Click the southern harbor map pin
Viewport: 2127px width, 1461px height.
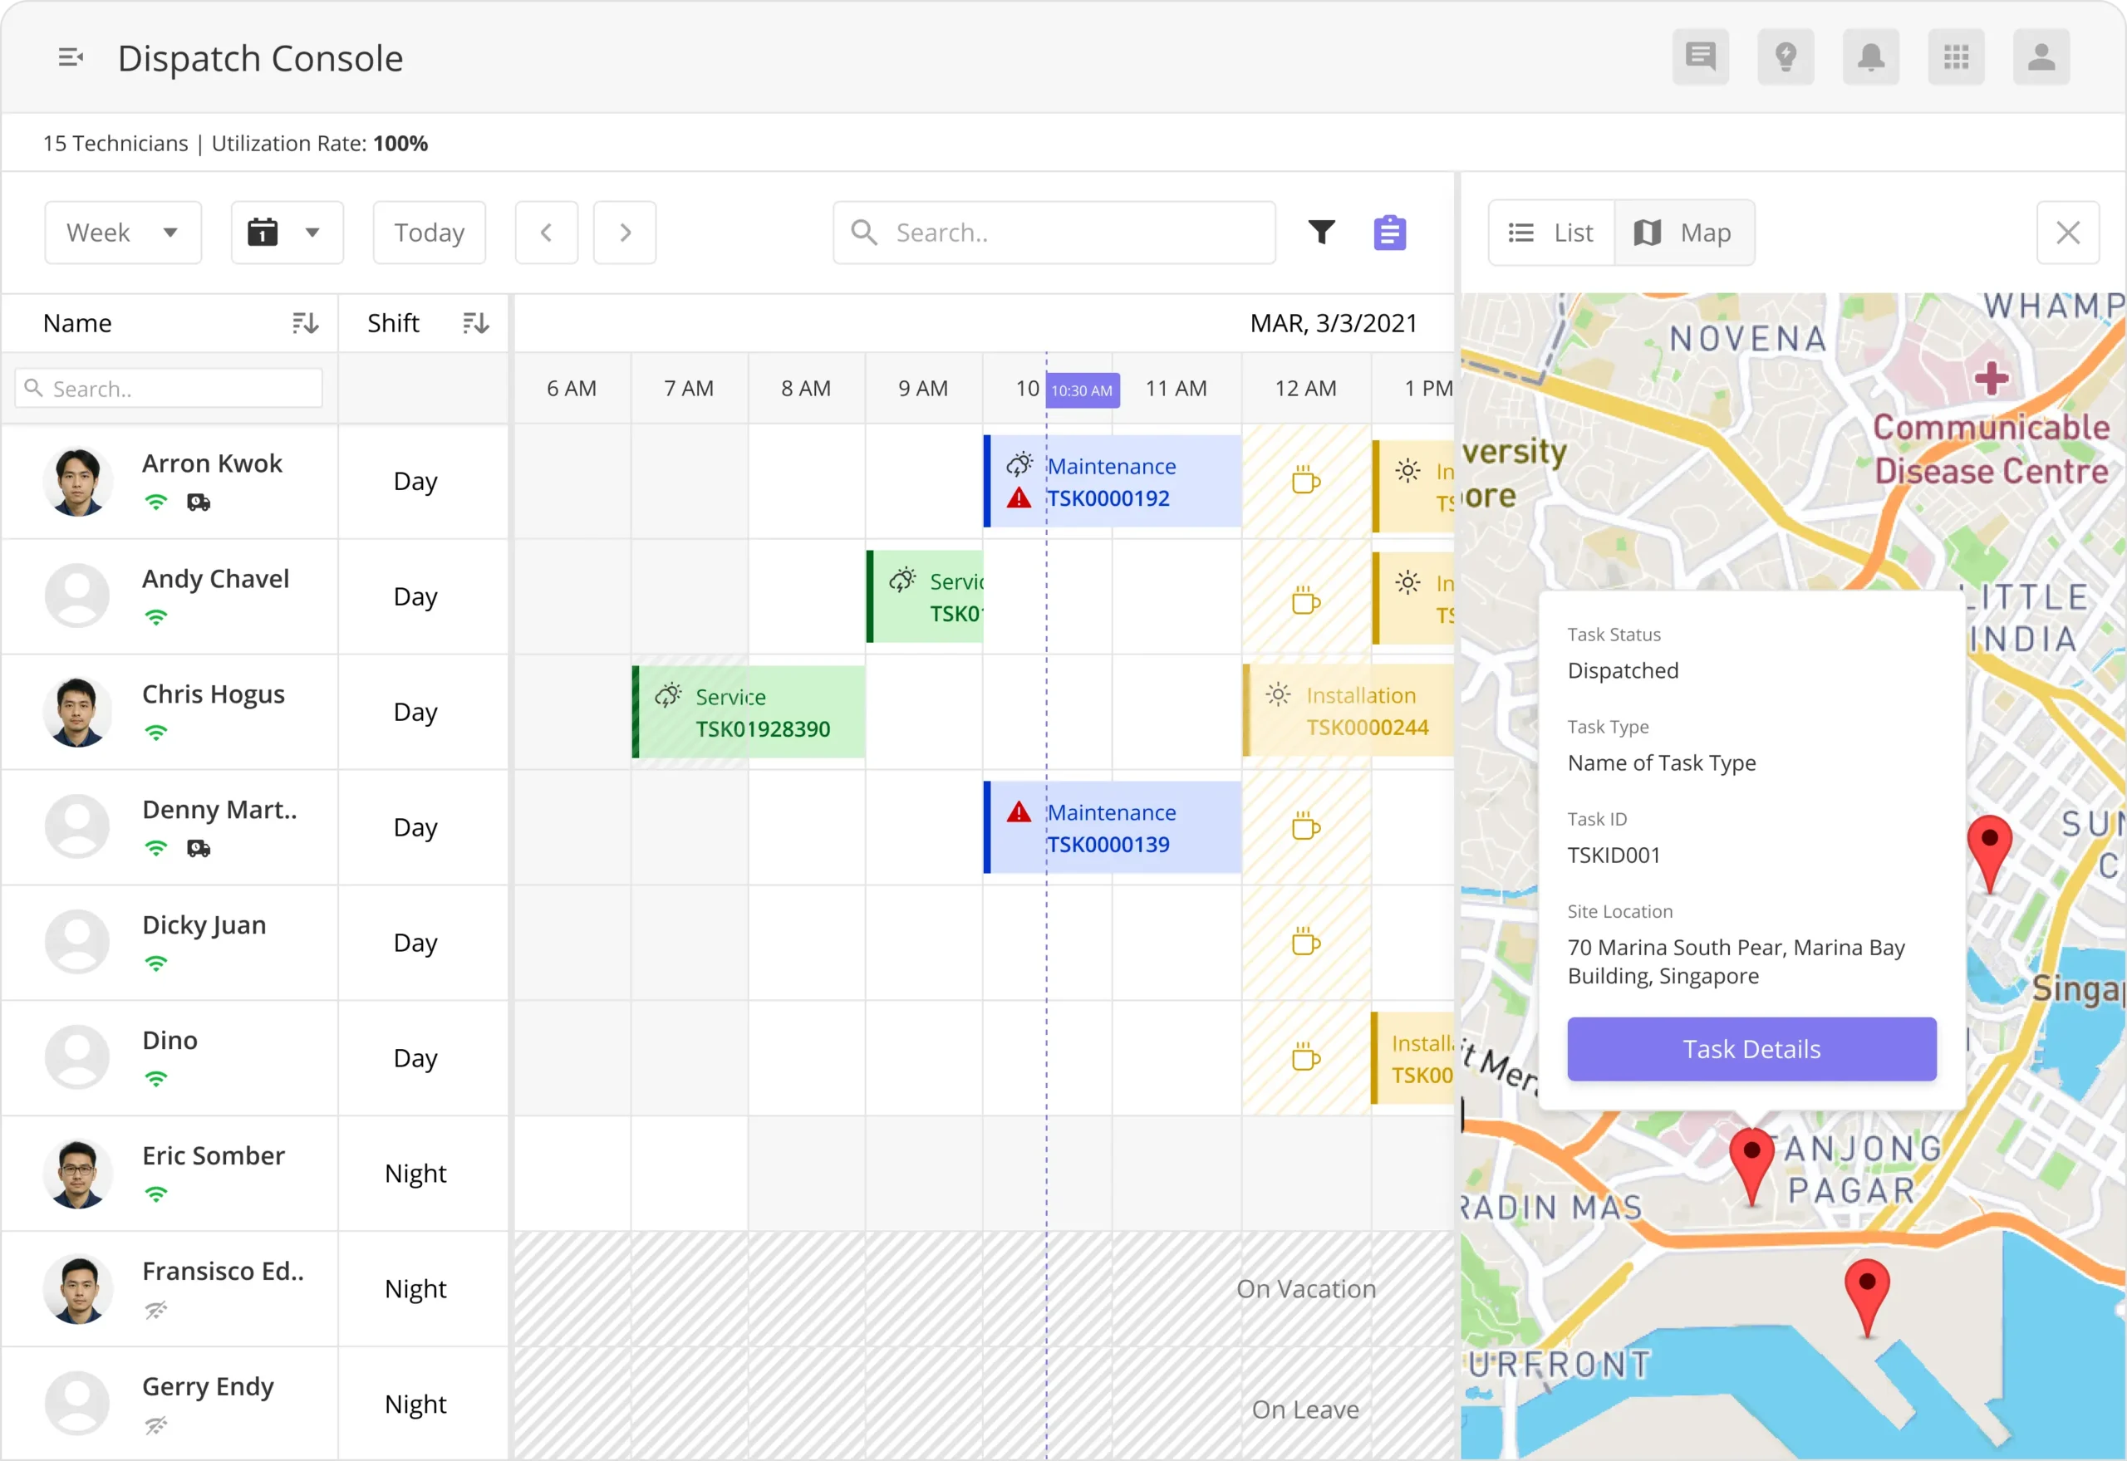pos(1867,1298)
